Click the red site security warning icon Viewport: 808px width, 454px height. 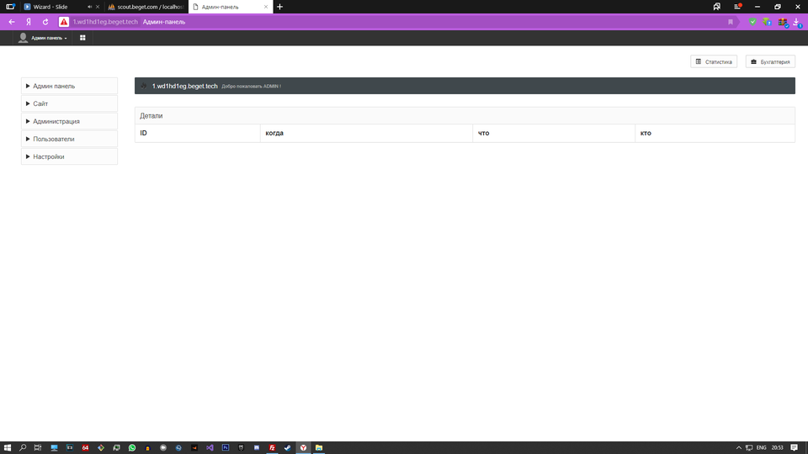(64, 22)
